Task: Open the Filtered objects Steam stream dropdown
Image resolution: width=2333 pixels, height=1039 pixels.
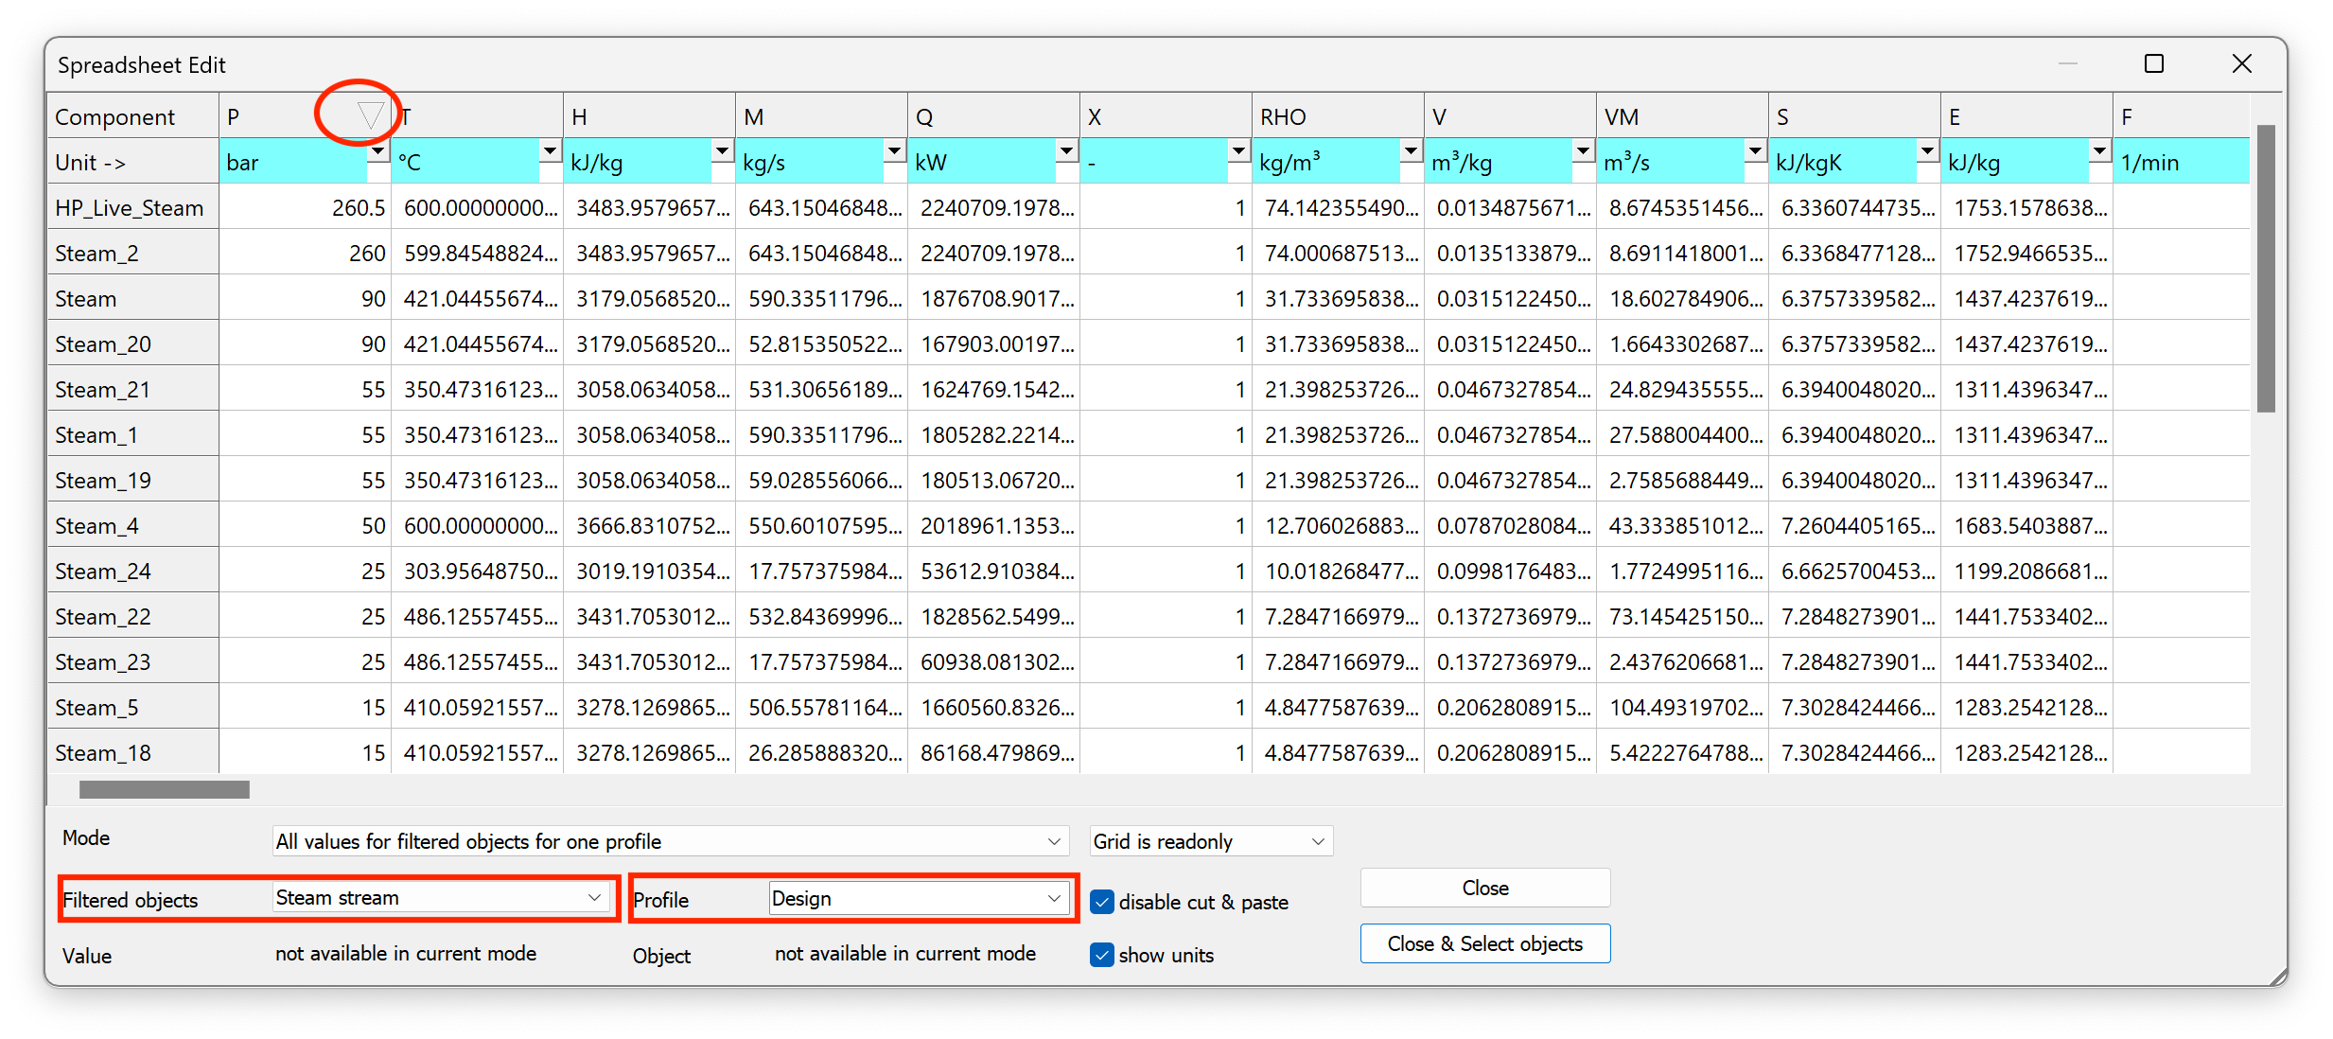Action: (594, 898)
